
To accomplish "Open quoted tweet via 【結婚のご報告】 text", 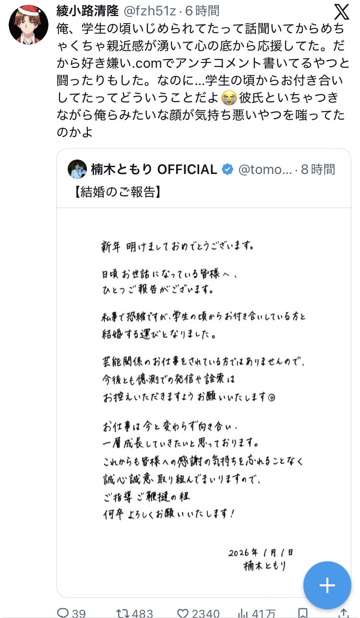I will pyautogui.click(x=117, y=192).
